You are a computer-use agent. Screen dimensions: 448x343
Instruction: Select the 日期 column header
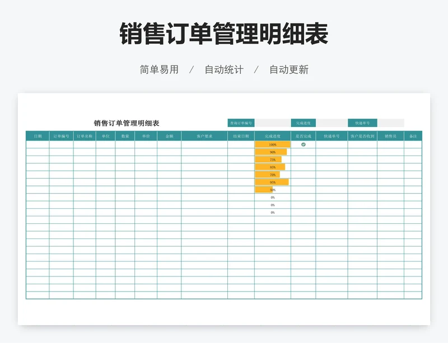click(x=38, y=136)
